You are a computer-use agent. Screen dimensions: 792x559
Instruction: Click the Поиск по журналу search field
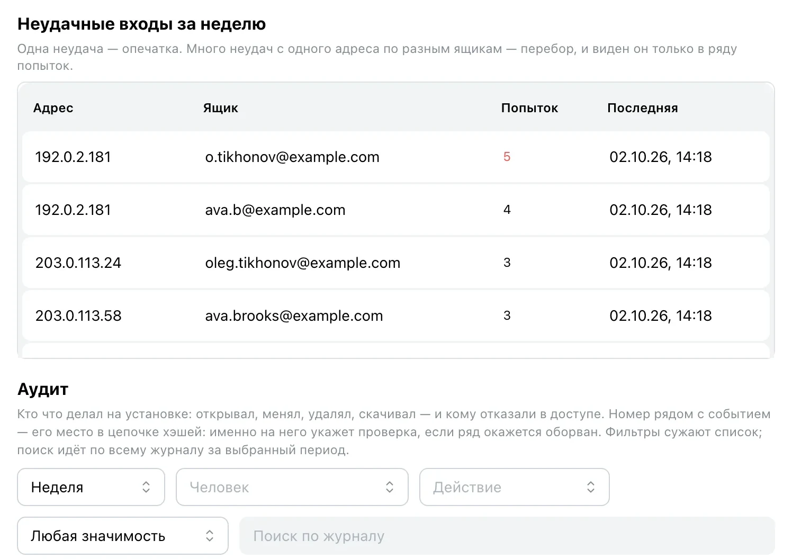tap(507, 536)
